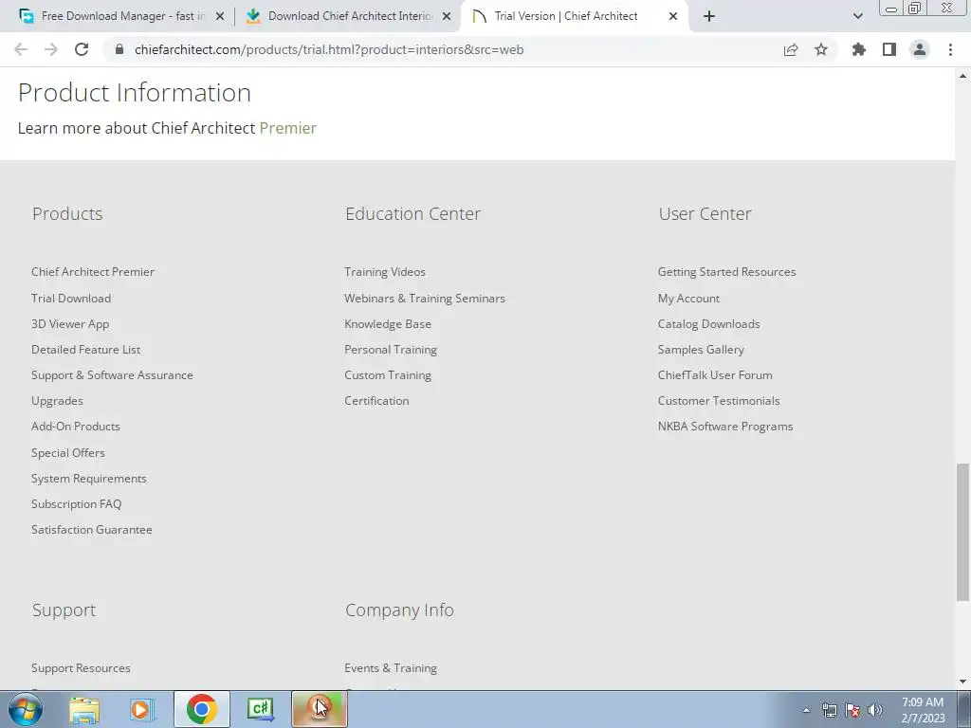
Task: Open the Knowledge Base
Action: click(x=388, y=324)
